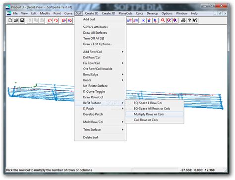This screenshot has width=235, height=180.
Task: Select Surface Attributes menu entry
Action: tap(100, 27)
